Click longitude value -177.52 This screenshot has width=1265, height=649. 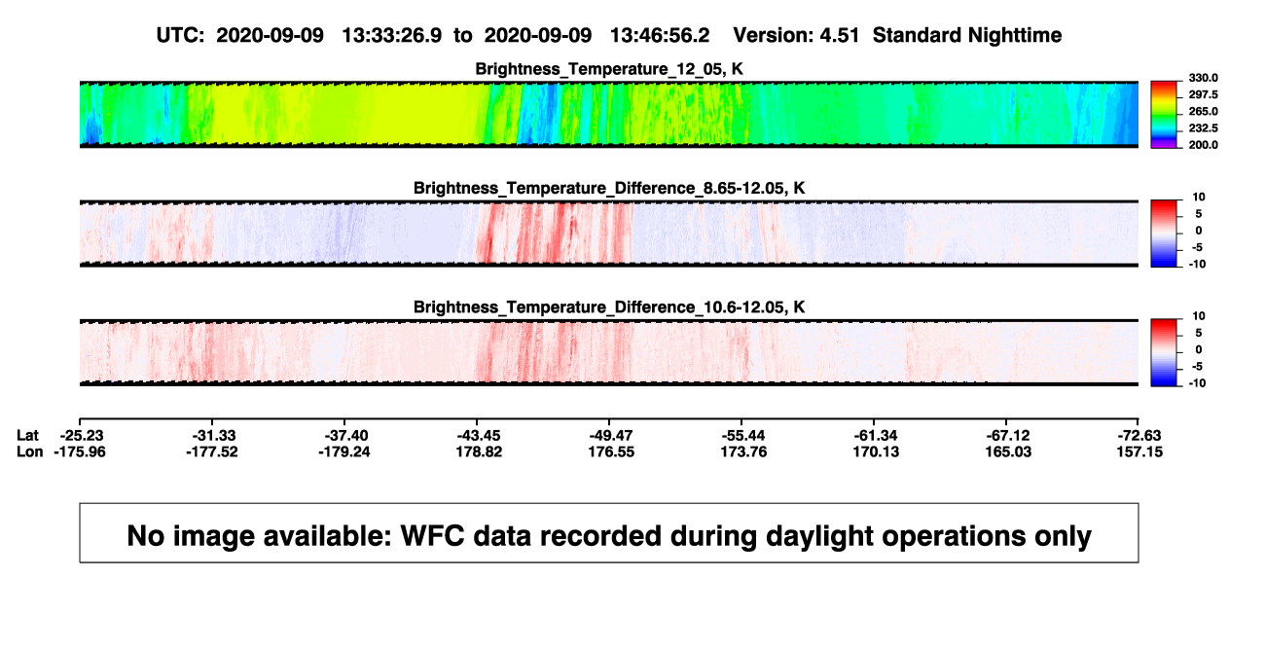pyautogui.click(x=212, y=451)
